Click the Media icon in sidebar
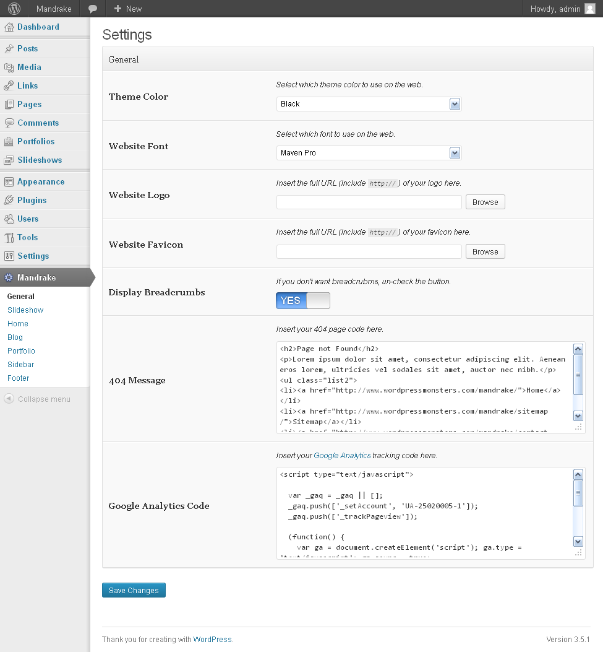 coord(9,67)
